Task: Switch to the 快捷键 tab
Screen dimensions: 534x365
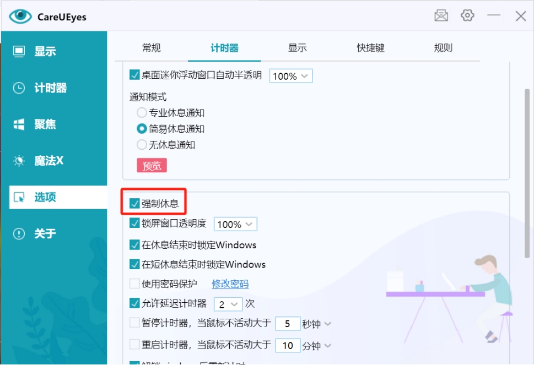Action: click(370, 48)
